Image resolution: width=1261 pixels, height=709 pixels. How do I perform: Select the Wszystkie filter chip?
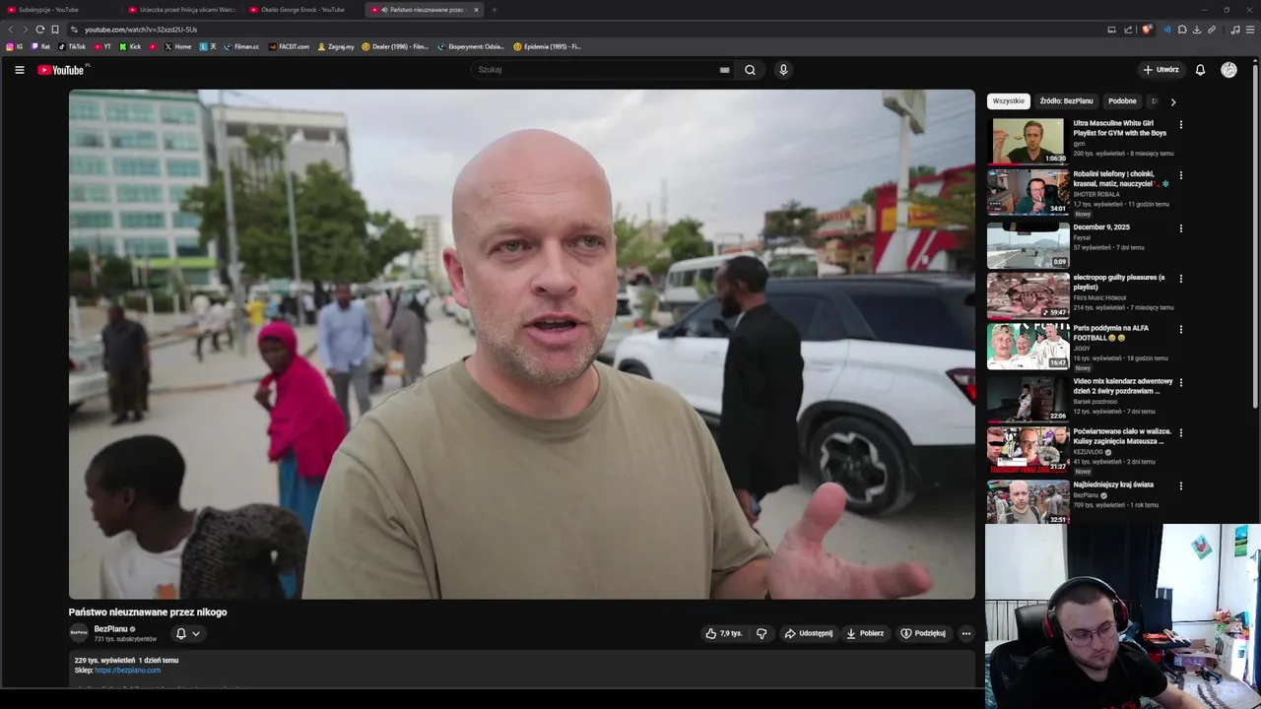tap(1008, 100)
